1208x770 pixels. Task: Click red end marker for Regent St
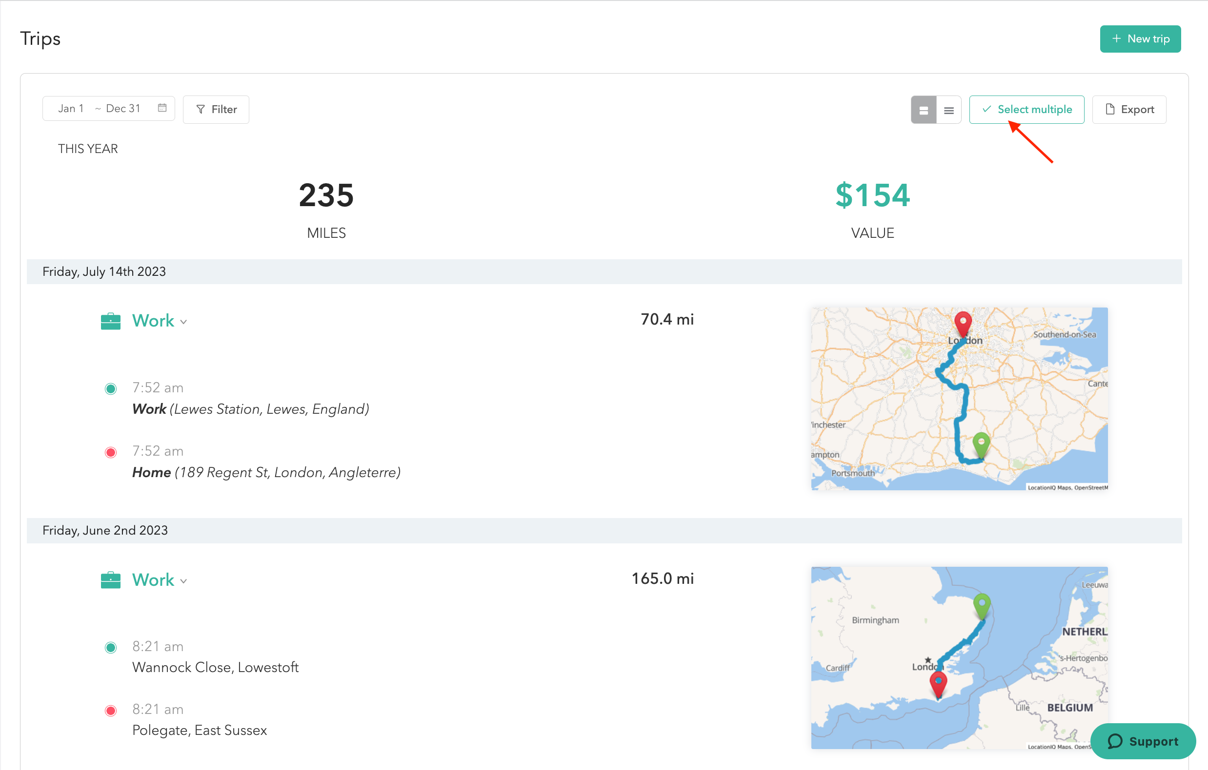(110, 452)
